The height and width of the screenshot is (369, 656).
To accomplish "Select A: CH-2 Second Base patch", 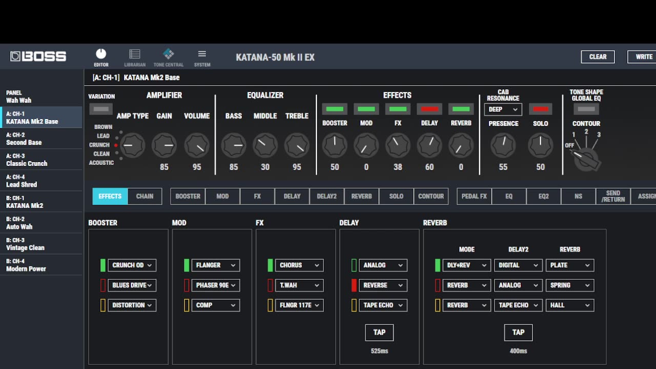I will 41,138.
